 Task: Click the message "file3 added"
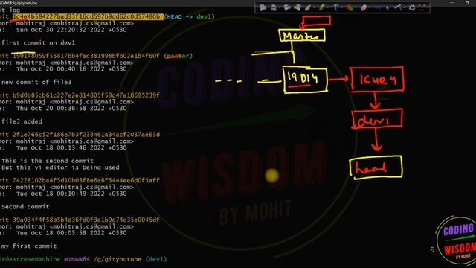pos(22,121)
